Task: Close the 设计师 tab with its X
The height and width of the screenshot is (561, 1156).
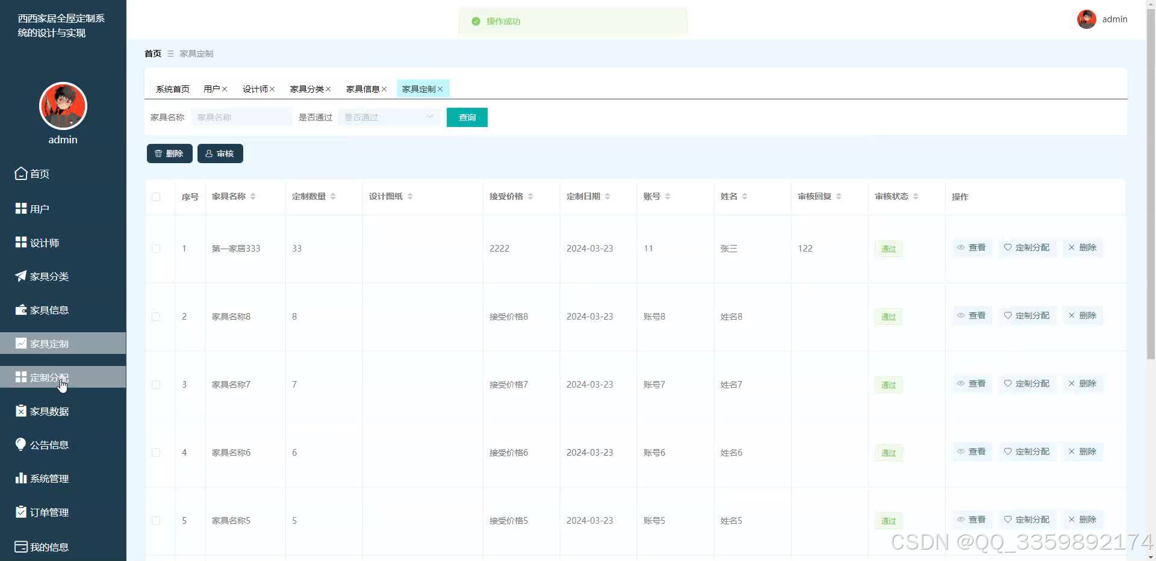Action: pyautogui.click(x=272, y=89)
